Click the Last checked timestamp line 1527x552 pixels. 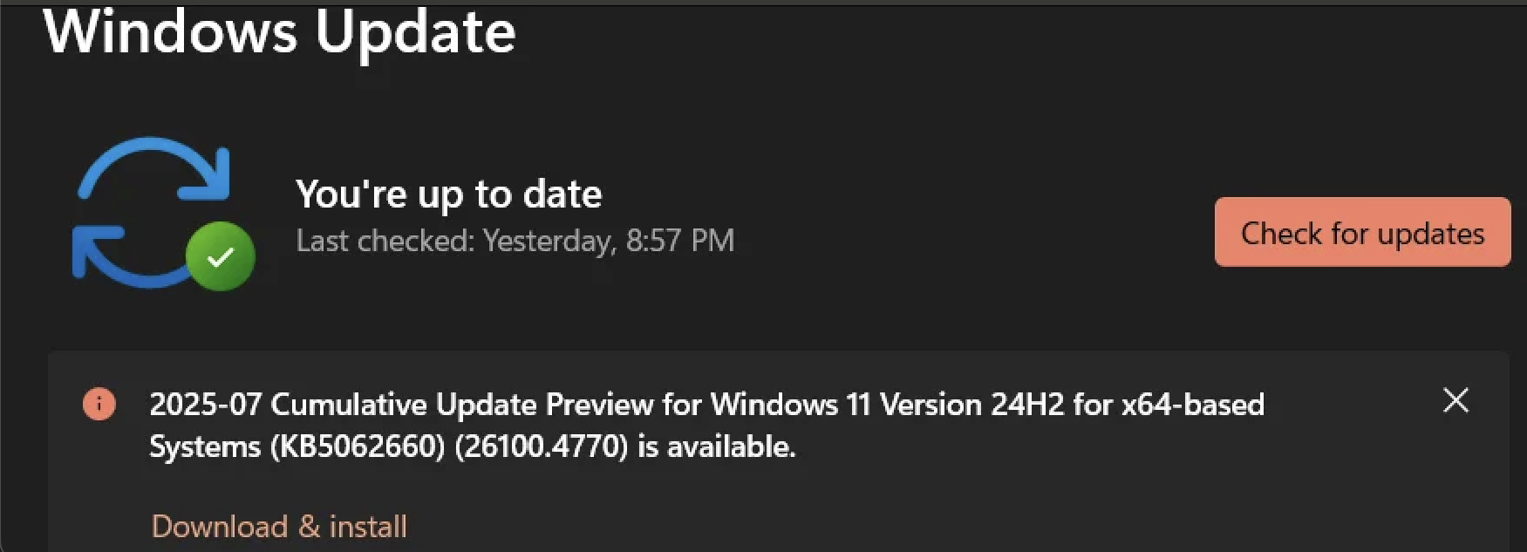[515, 241]
